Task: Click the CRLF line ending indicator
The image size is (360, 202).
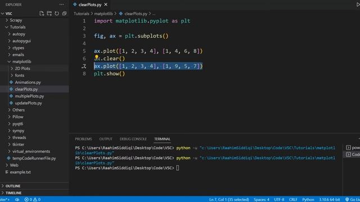Action: pyautogui.click(x=293, y=200)
